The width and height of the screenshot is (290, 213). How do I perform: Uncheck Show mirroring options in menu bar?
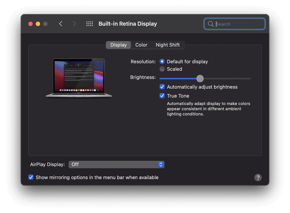[x=31, y=177]
